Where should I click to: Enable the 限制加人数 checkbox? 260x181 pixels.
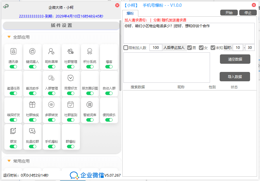126,48
